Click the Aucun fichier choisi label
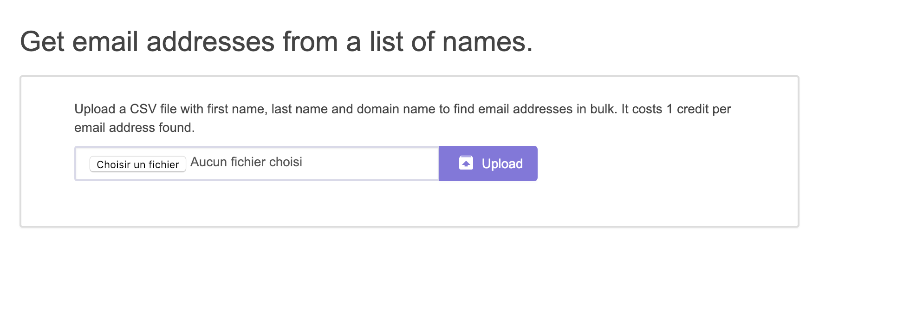The image size is (897, 314). (x=246, y=162)
